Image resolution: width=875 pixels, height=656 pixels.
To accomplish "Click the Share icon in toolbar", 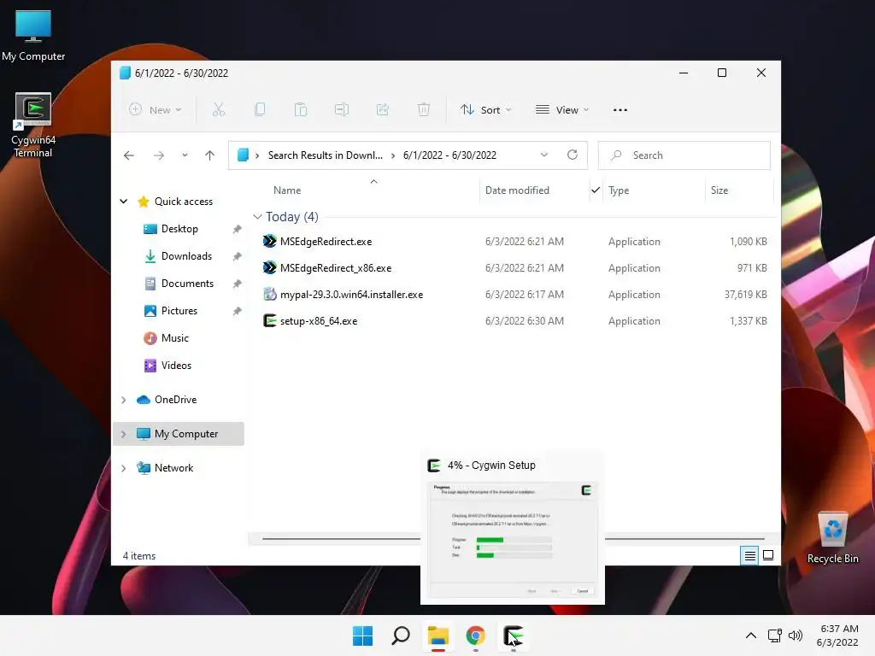I will tap(383, 110).
